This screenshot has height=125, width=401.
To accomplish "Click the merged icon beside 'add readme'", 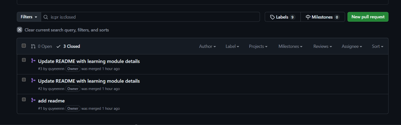I will click(33, 100).
